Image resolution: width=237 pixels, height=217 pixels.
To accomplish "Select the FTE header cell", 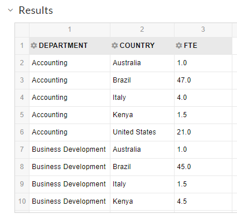I will pos(203,46).
